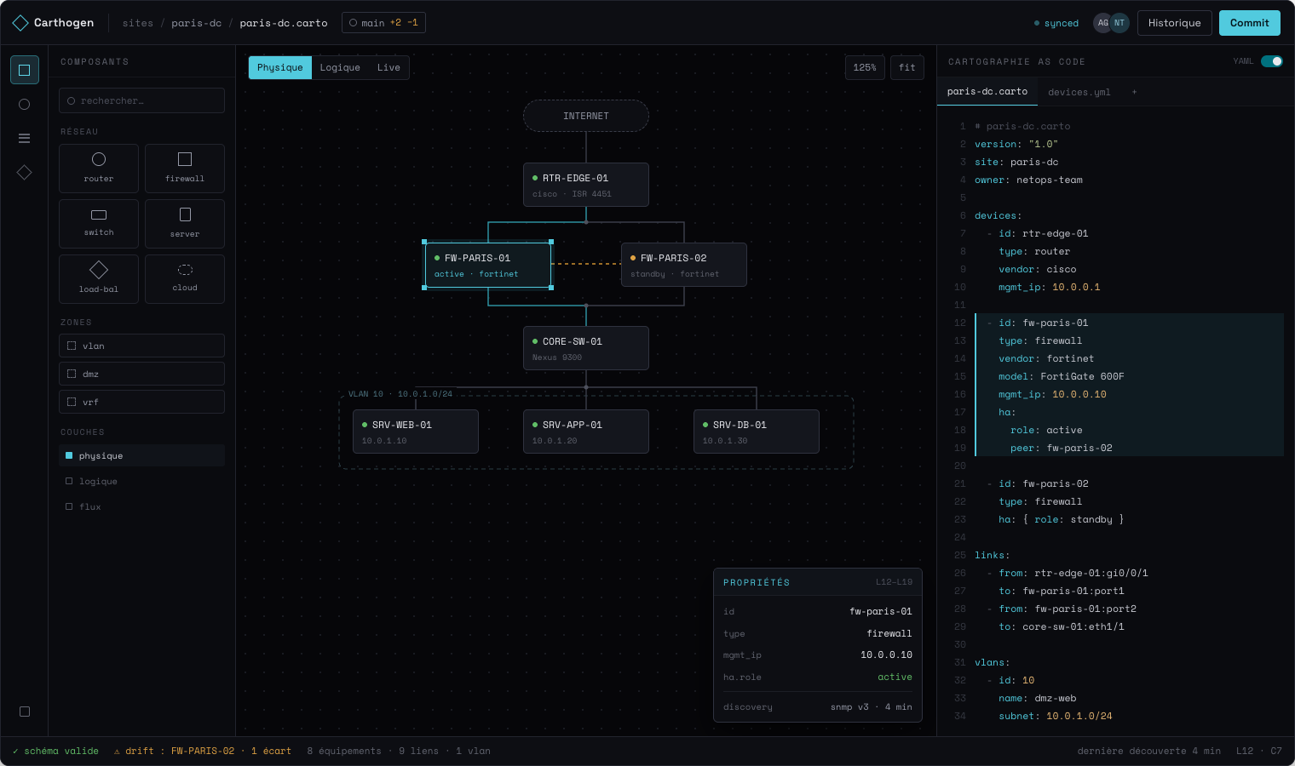Select the SRV-DB-01 node
Screen dimensions: 1295x766
pos(757,432)
